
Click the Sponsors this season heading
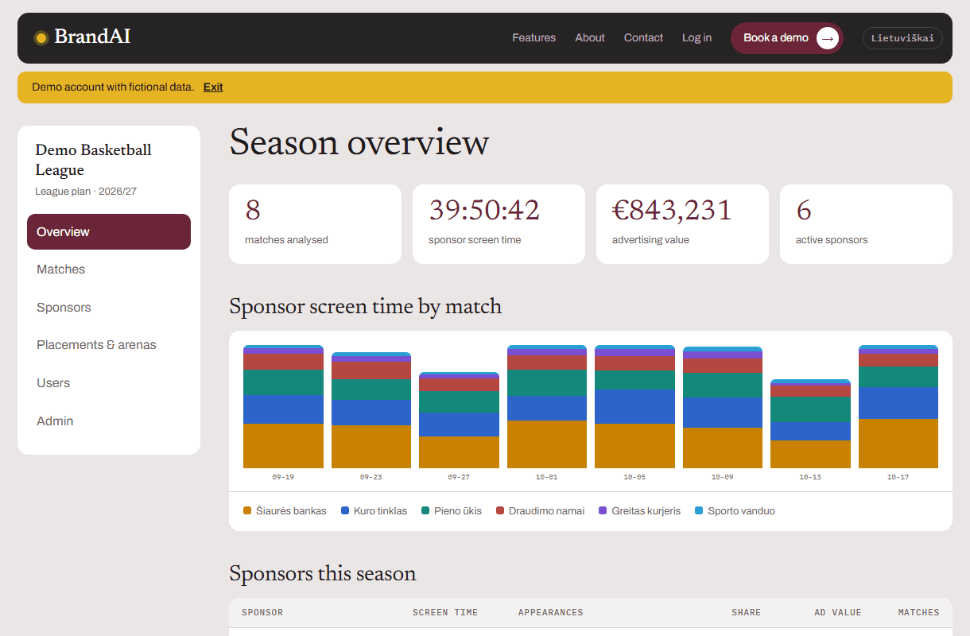(323, 574)
